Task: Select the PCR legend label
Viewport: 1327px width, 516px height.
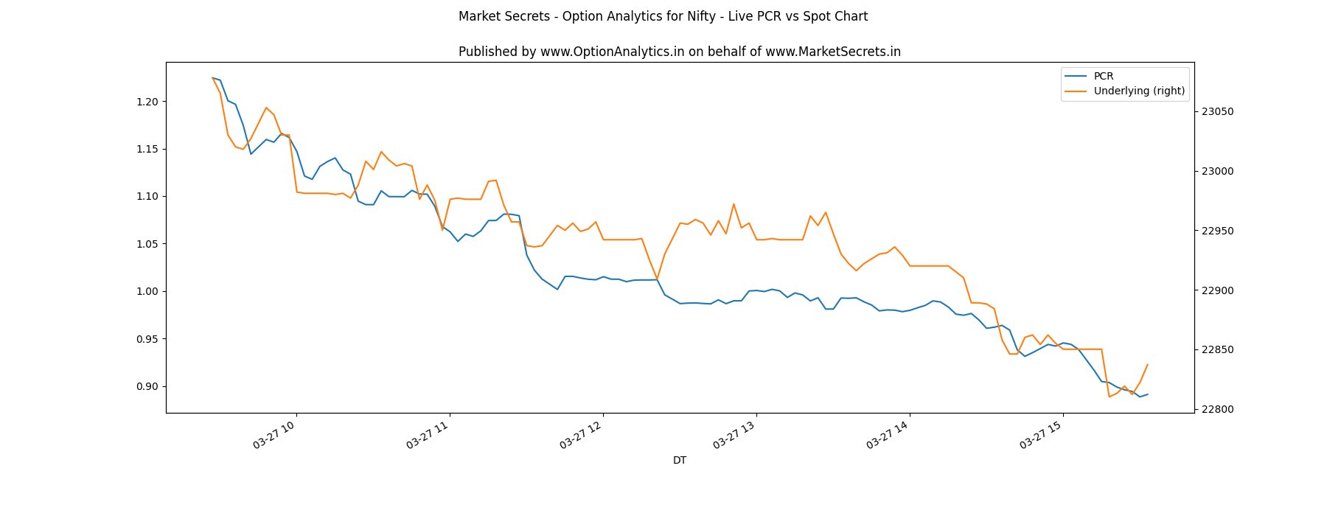Action: pyautogui.click(x=1104, y=77)
